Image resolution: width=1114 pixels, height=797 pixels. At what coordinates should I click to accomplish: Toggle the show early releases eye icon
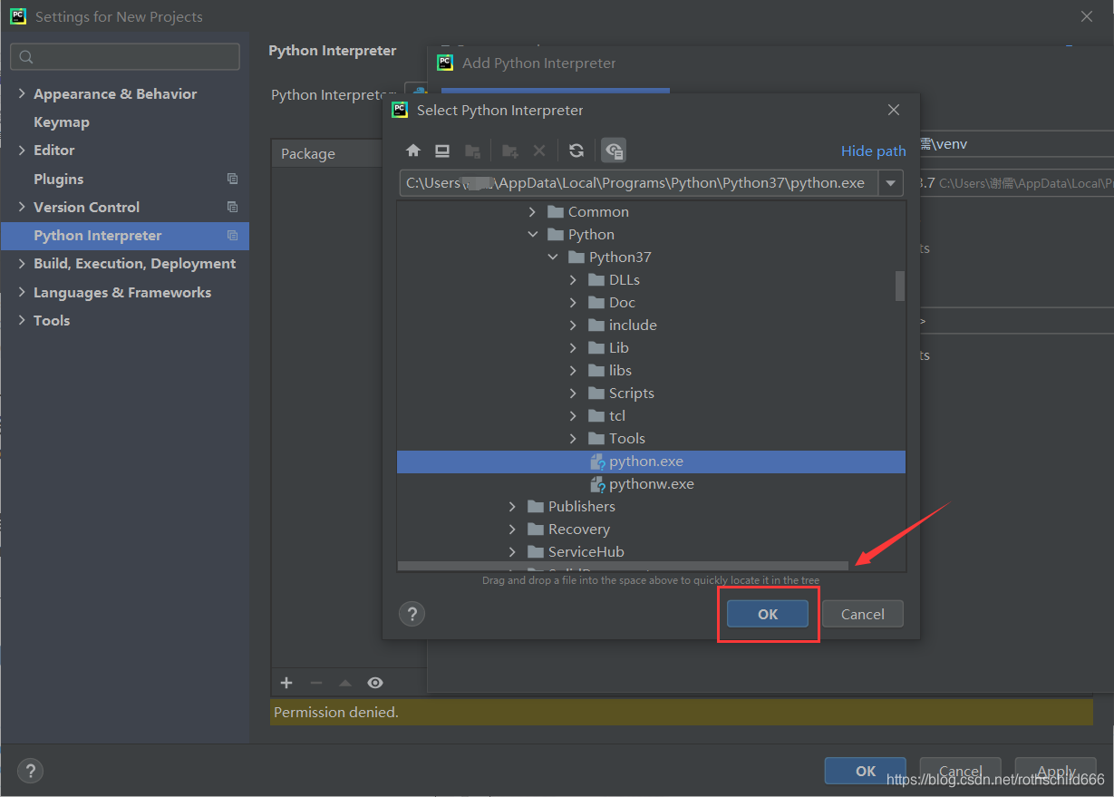[374, 683]
